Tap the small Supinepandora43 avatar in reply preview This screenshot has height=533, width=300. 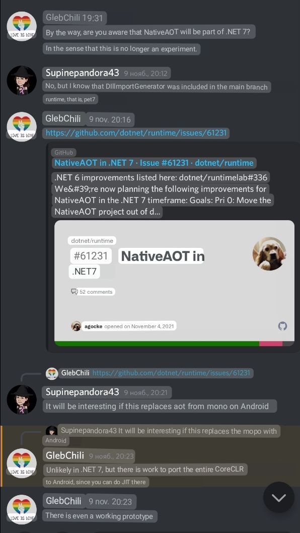(52, 431)
